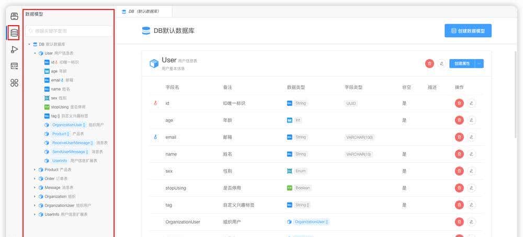The image size is (523, 237).
Task: Delete the OrganizationUser field row in table
Action: pyautogui.click(x=459, y=222)
